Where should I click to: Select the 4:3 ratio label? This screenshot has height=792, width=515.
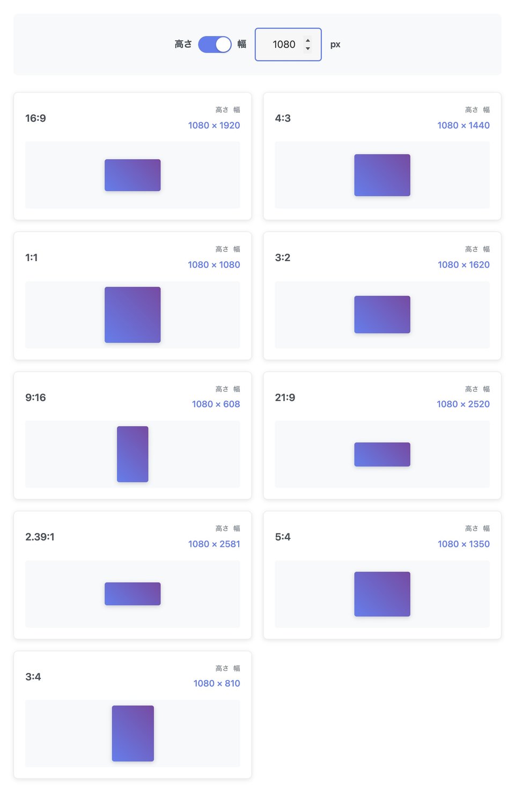pos(283,118)
